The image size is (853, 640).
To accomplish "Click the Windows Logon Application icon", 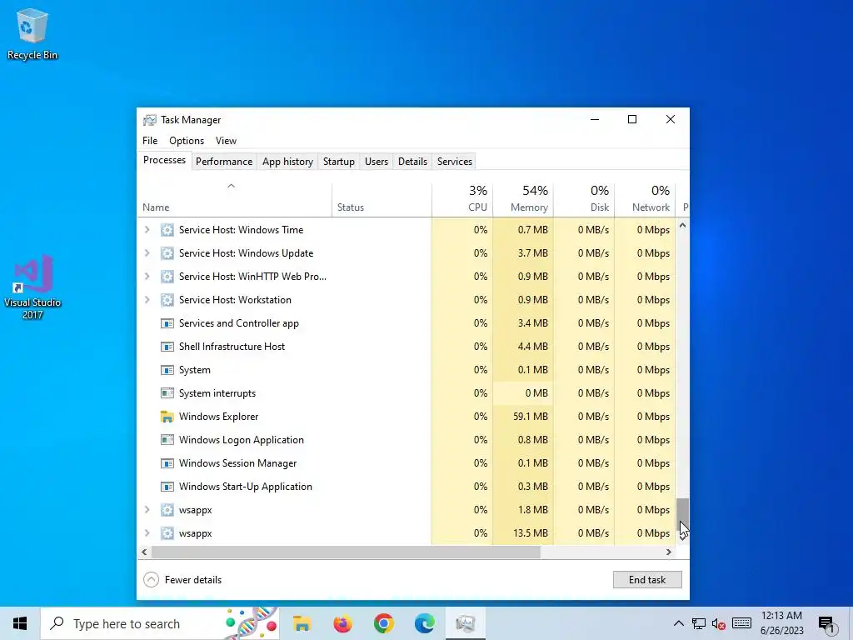I will coord(167,440).
